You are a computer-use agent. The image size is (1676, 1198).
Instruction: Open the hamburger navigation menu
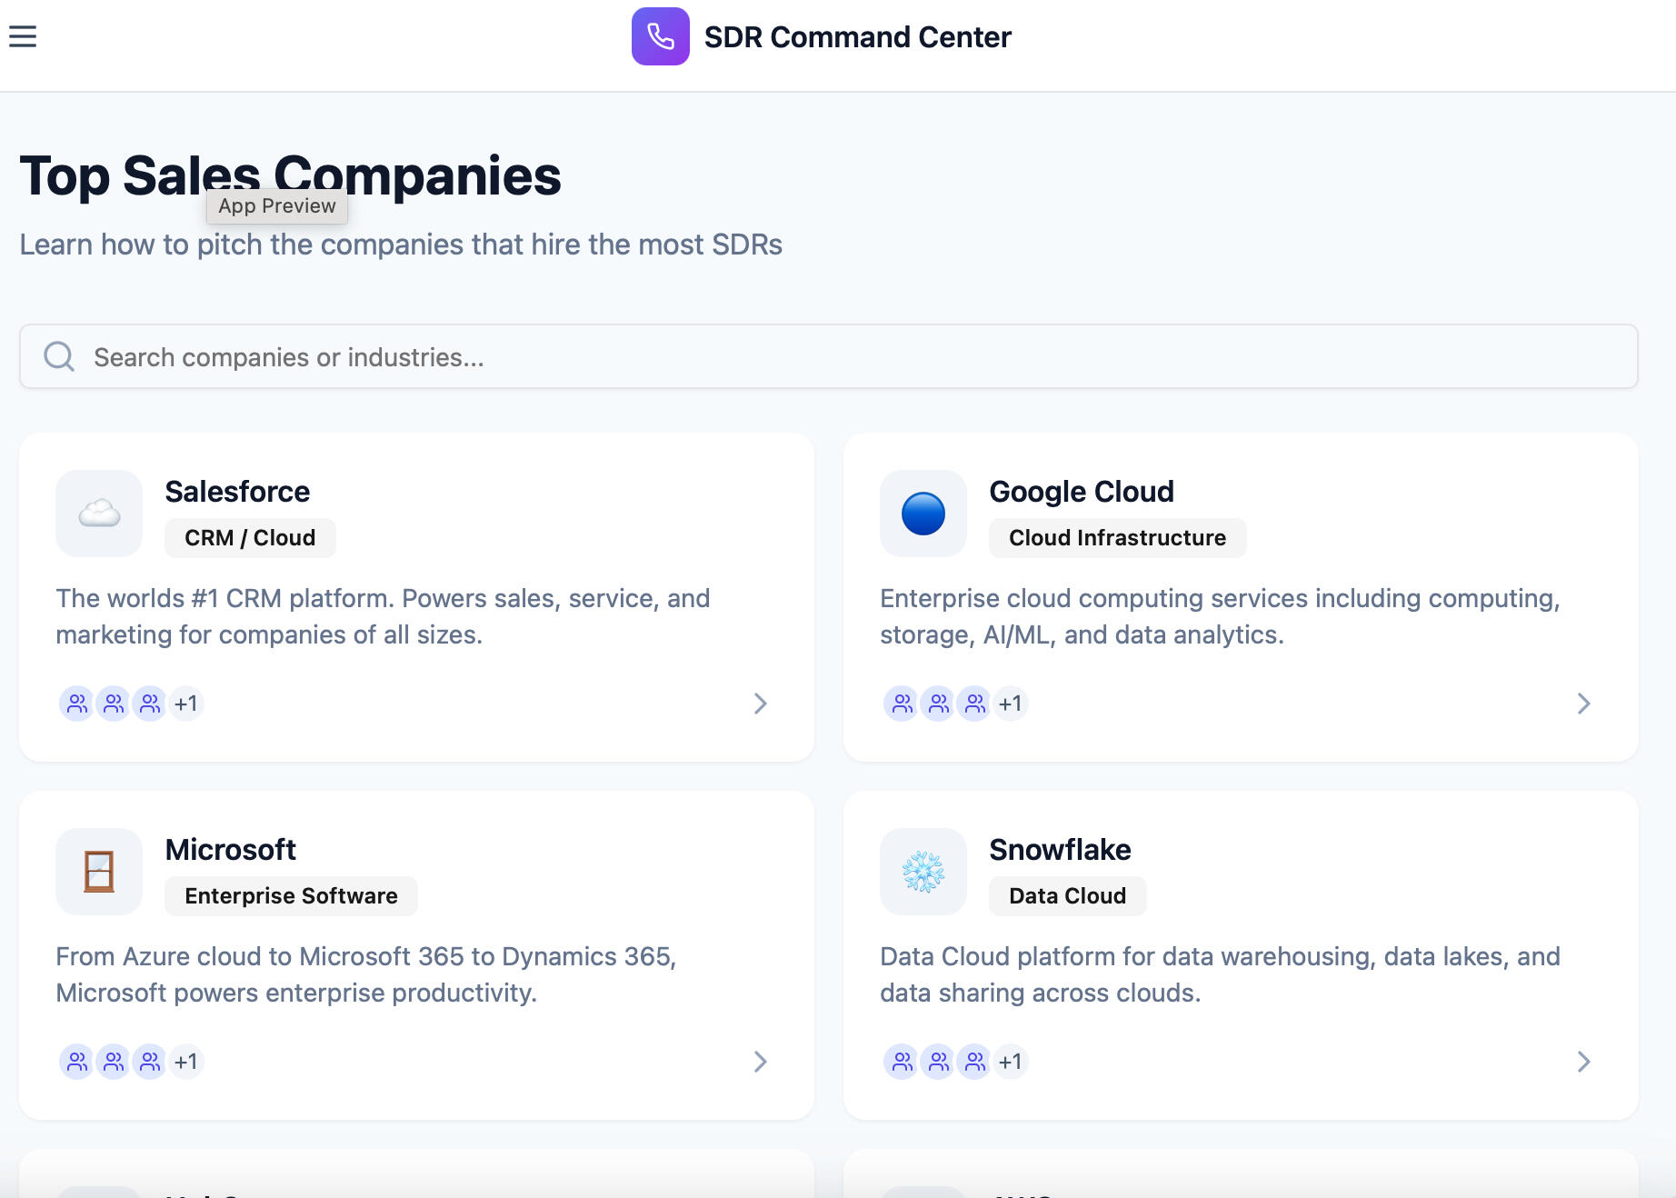[x=23, y=36]
